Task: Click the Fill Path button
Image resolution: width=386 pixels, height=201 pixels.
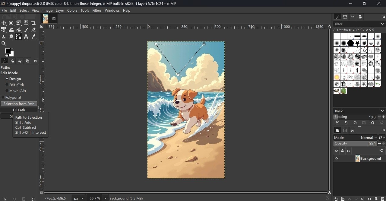Action: pyautogui.click(x=19, y=110)
